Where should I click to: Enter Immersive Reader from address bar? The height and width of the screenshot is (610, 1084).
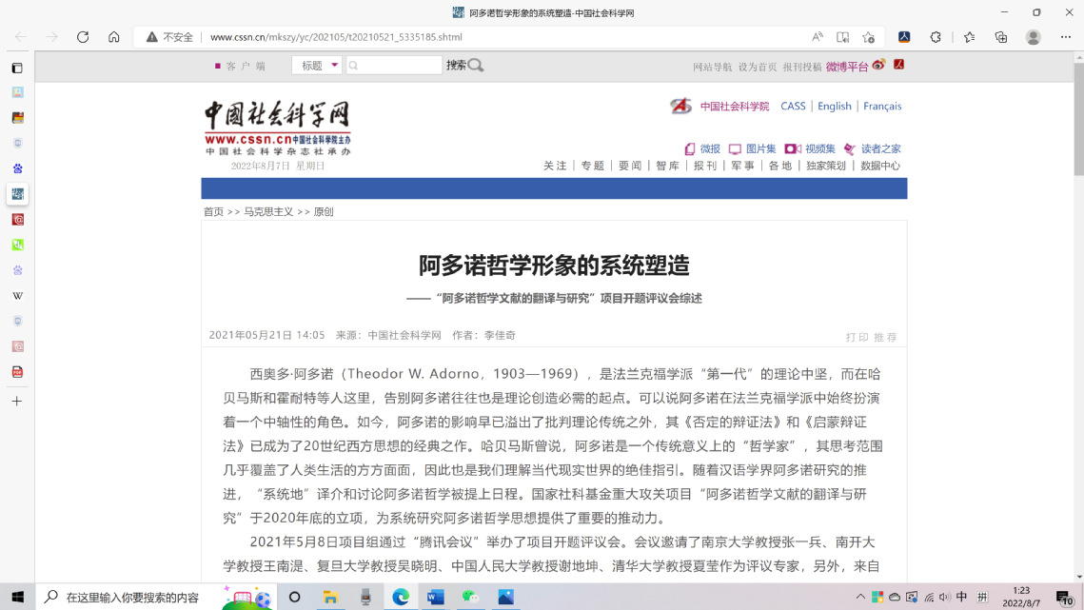[x=842, y=37]
